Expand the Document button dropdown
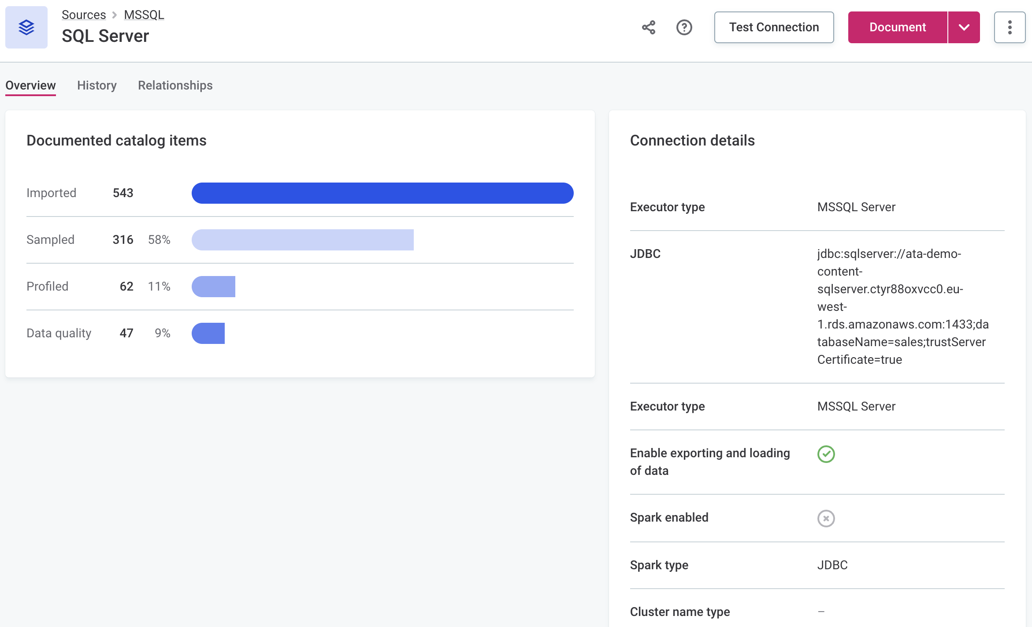 [x=964, y=27]
